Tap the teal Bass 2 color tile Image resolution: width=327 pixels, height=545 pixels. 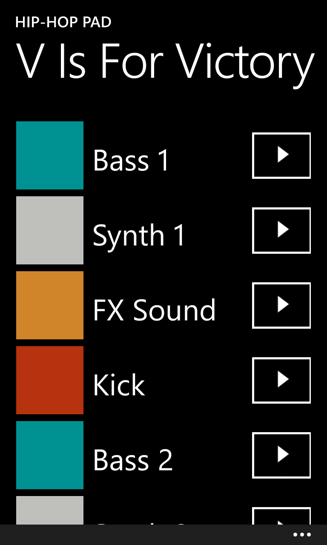[50, 455]
